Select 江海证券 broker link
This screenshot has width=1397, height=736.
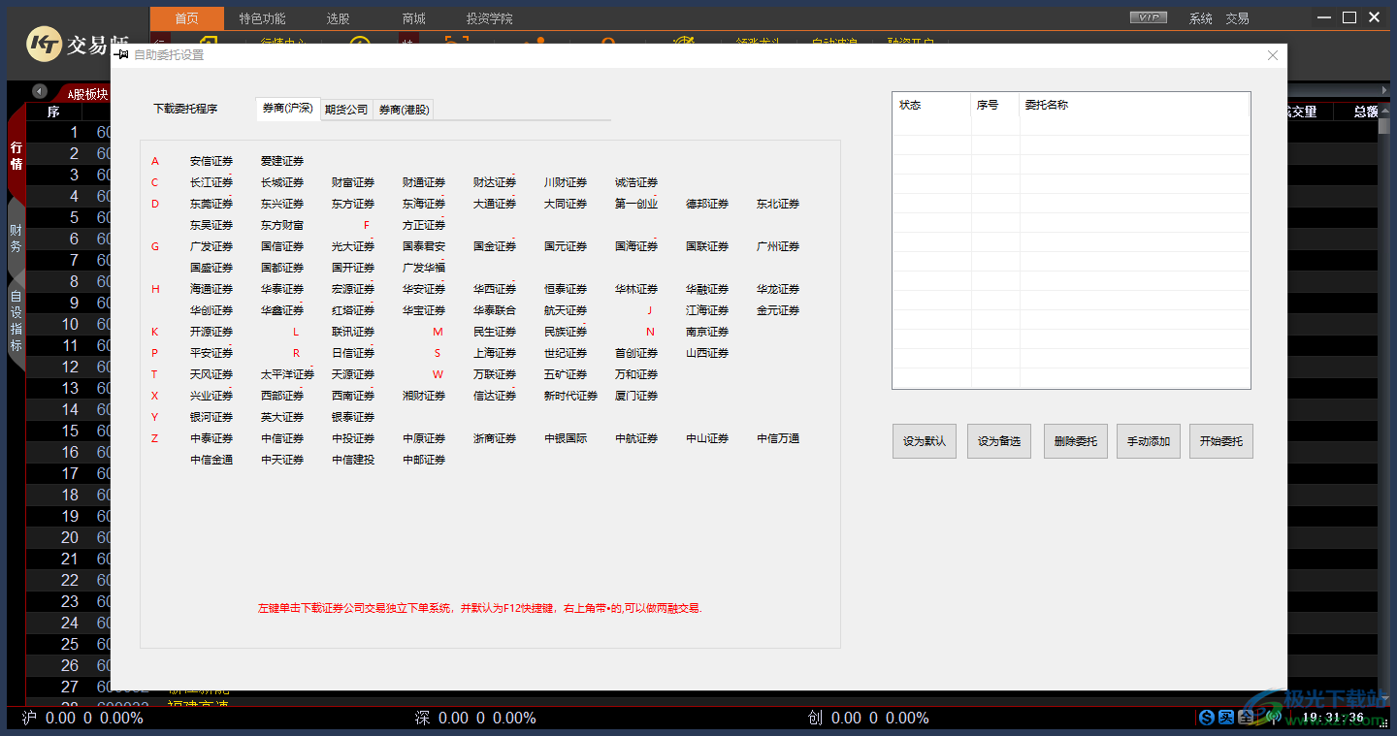(x=707, y=310)
